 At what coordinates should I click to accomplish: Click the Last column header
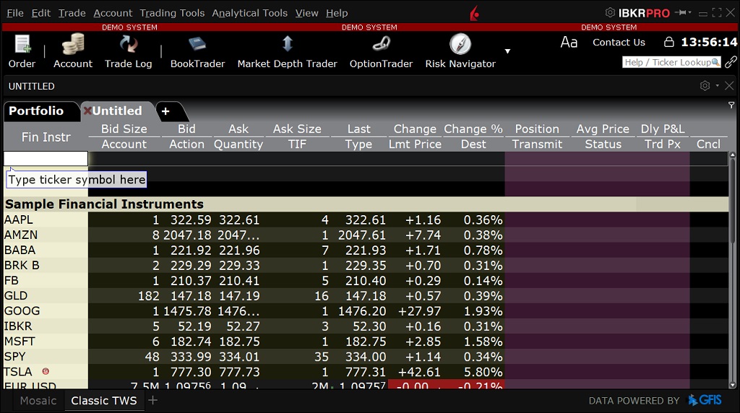[x=358, y=129]
